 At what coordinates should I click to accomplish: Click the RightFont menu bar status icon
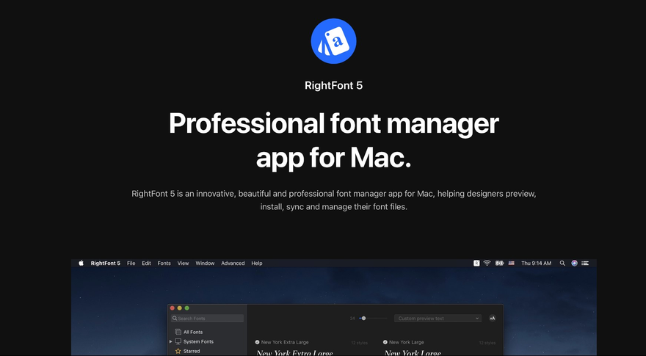(x=476, y=263)
